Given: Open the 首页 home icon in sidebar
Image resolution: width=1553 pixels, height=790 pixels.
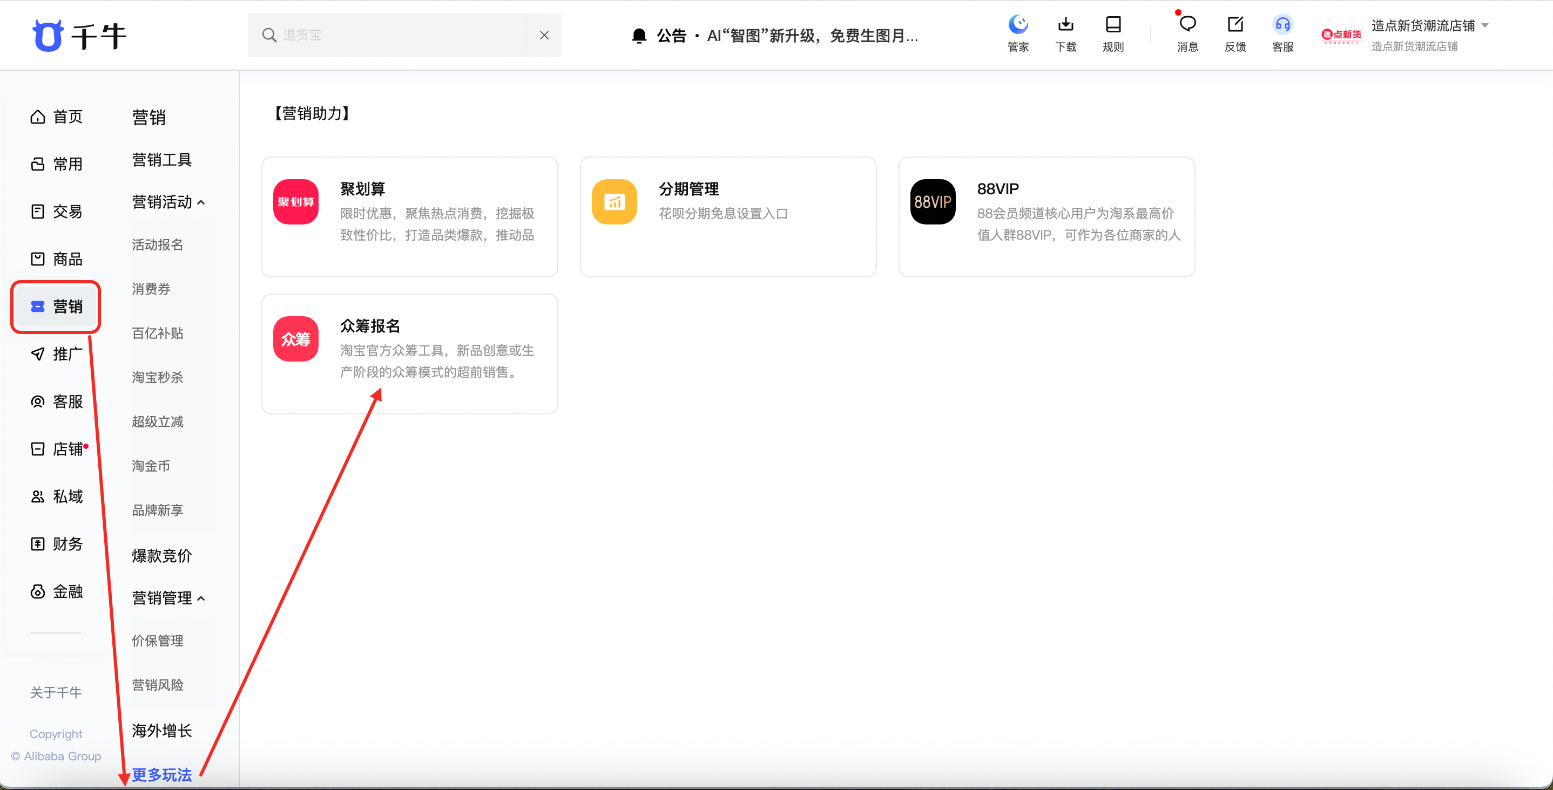Looking at the screenshot, I should 37,117.
